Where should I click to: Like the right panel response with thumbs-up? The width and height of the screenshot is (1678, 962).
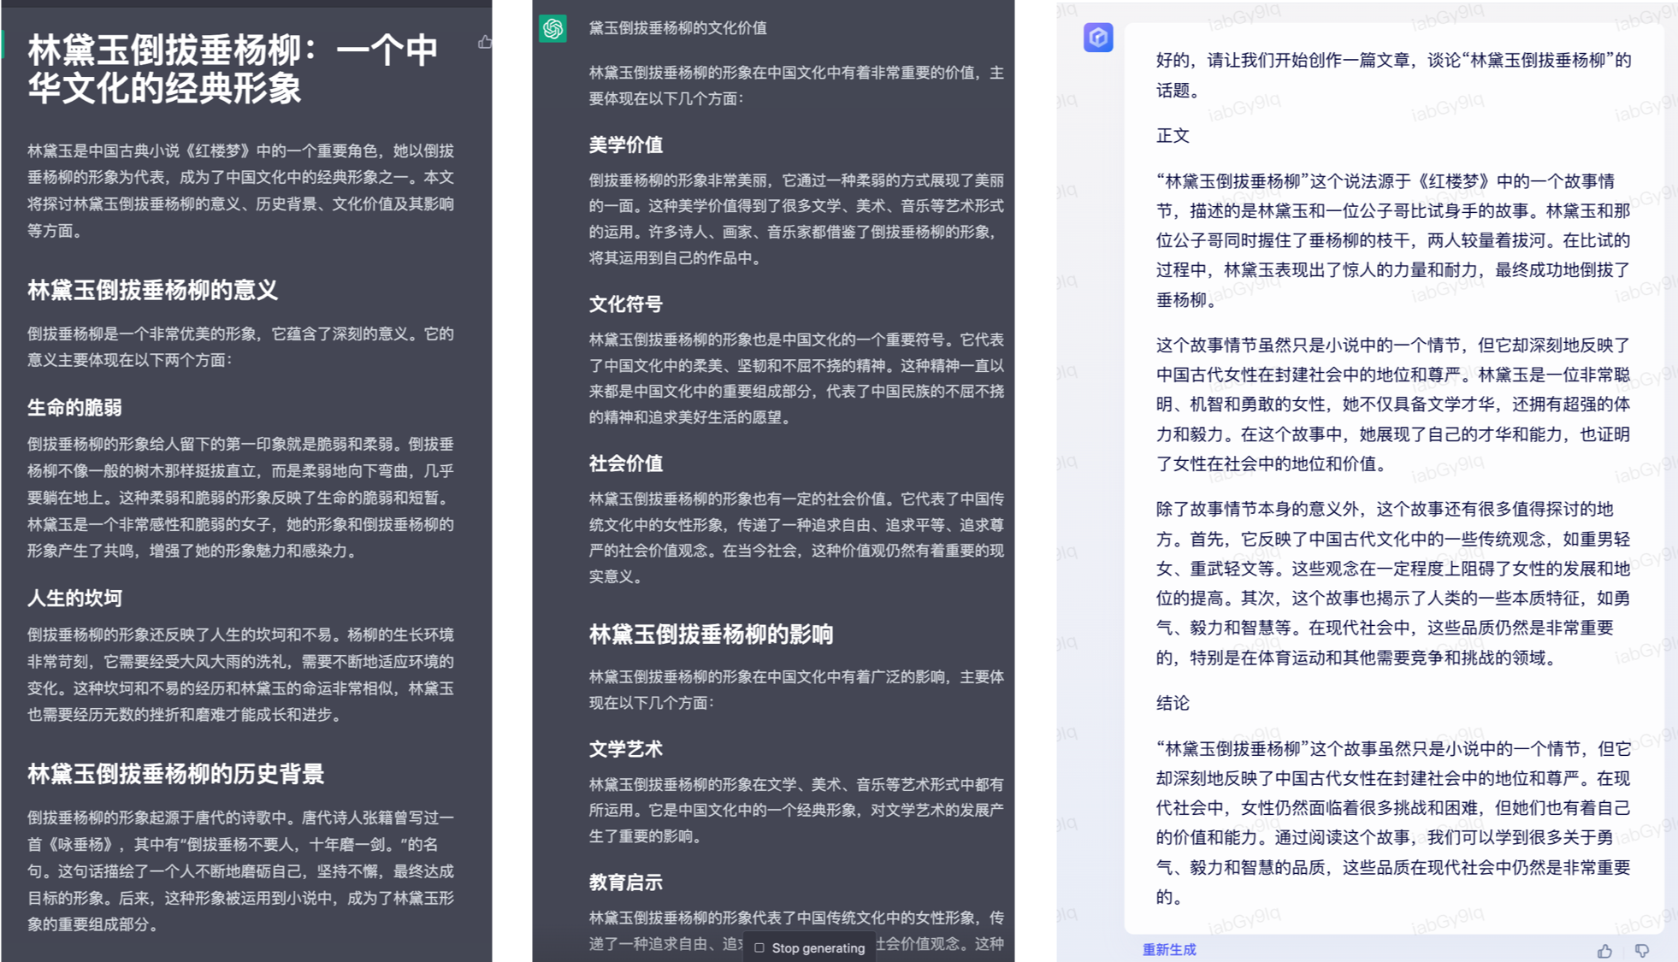tap(1604, 950)
